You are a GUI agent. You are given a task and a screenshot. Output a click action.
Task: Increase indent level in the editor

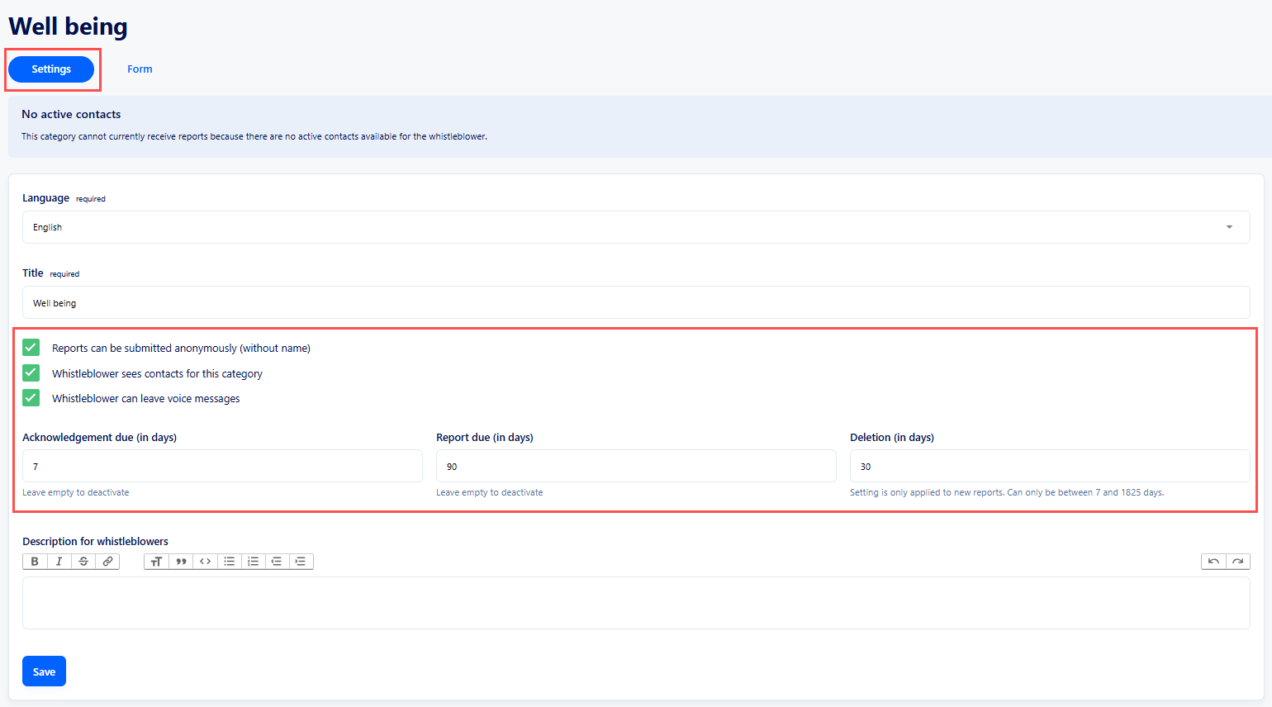(301, 562)
